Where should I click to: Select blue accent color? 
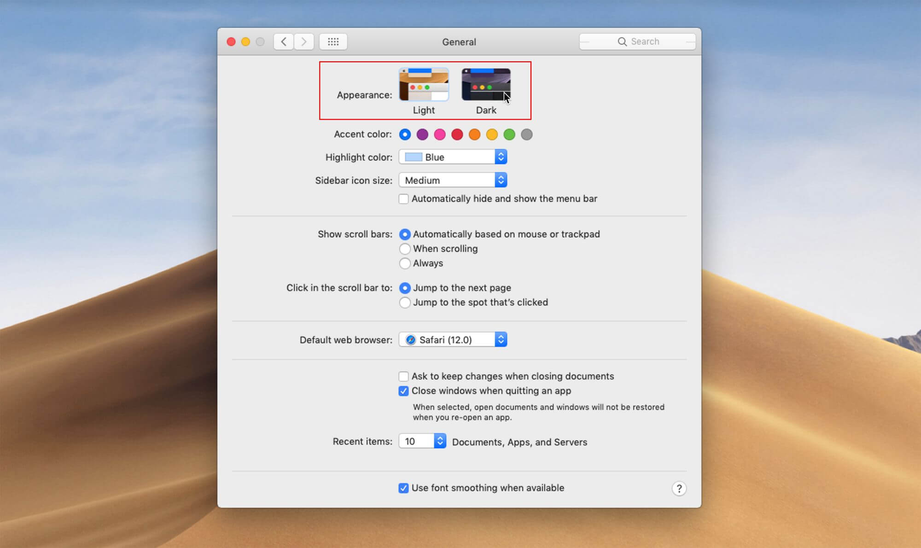[x=405, y=134]
